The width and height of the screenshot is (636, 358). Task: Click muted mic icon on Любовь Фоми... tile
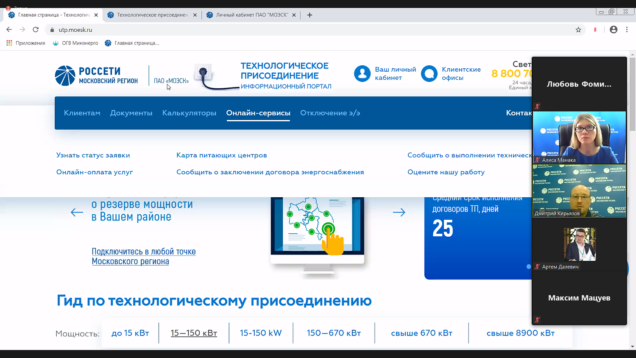(x=537, y=106)
